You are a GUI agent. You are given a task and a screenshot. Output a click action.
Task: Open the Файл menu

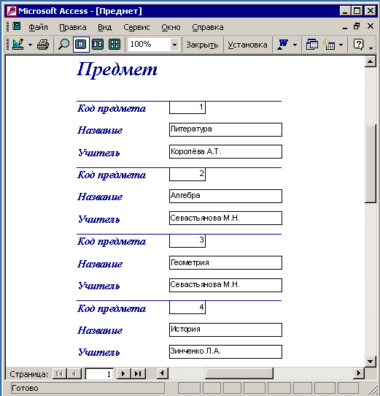click(39, 27)
